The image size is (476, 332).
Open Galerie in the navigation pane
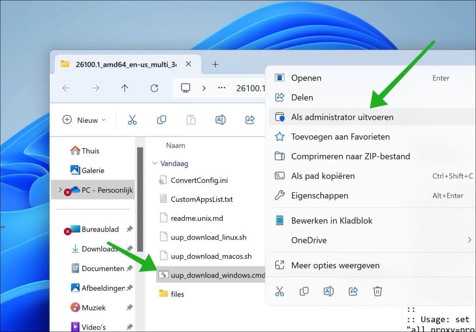pyautogui.click(x=87, y=170)
